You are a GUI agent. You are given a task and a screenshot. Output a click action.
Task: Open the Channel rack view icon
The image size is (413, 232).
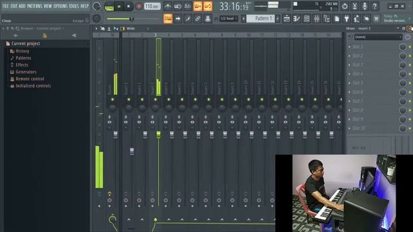307,19
